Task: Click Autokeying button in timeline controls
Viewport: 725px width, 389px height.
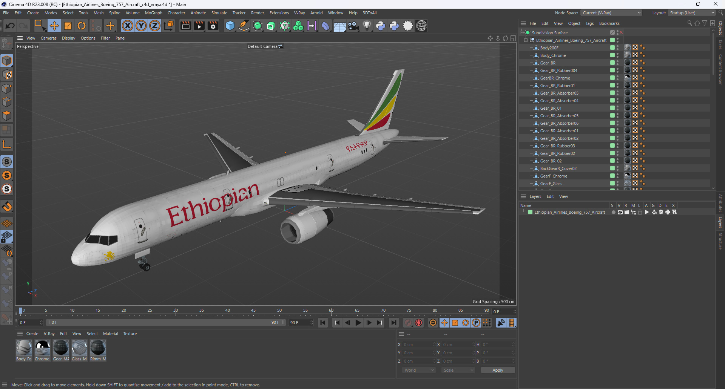Action: (x=419, y=323)
